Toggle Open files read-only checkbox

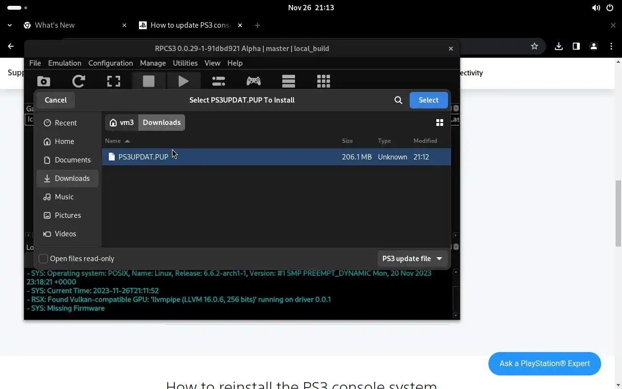click(x=43, y=259)
